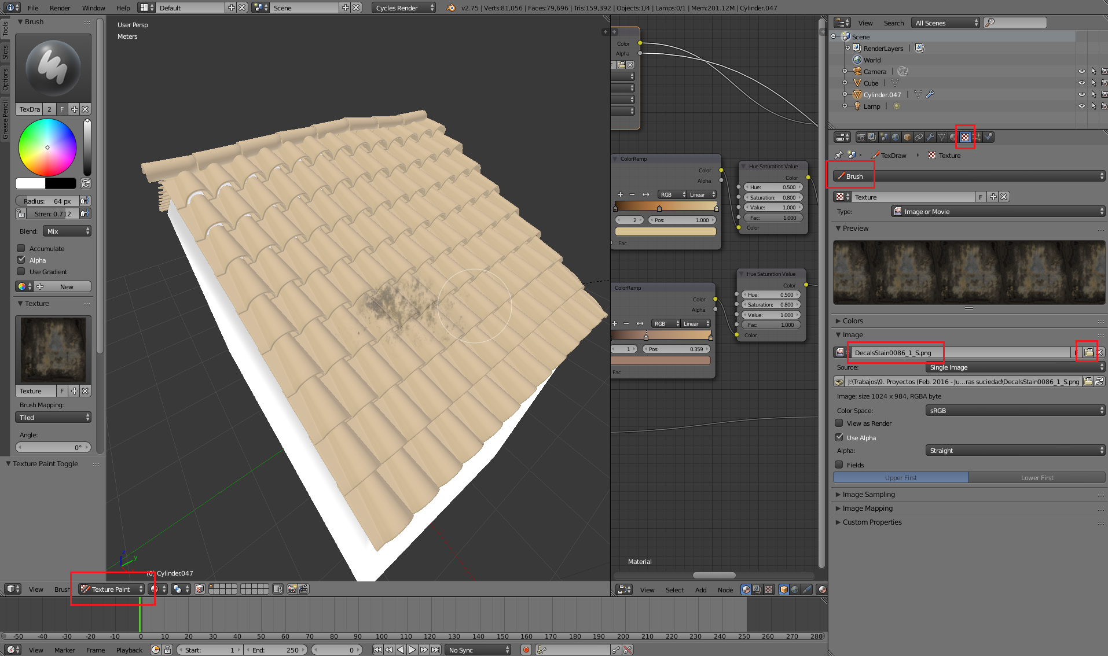Viewport: 1108px width, 656px height.
Task: Open image file browser for DecalsStain0086_1_S.png
Action: (1088, 352)
